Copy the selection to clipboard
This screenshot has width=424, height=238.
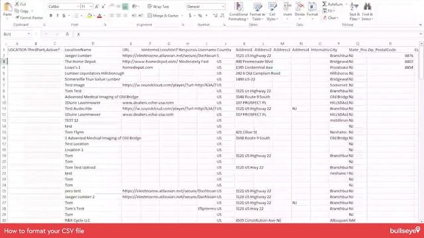pos(22,11)
